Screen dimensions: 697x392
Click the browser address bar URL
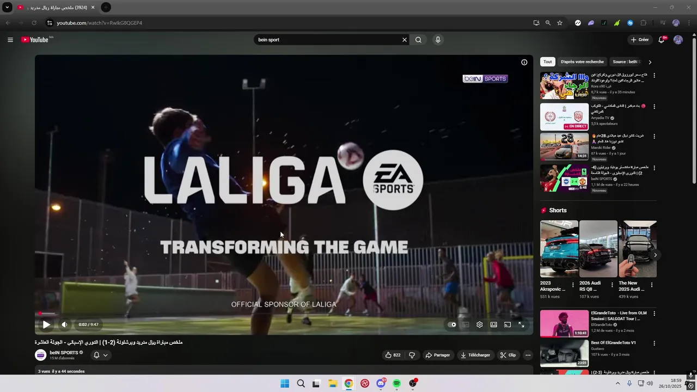[x=100, y=23]
